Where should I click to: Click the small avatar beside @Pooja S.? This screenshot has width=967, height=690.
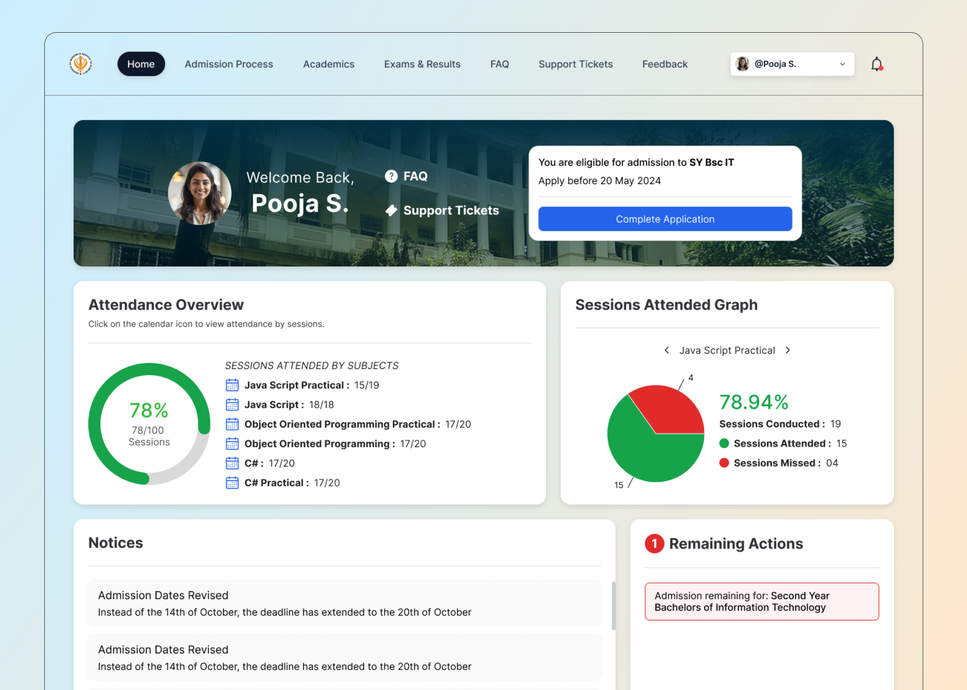[x=742, y=64]
